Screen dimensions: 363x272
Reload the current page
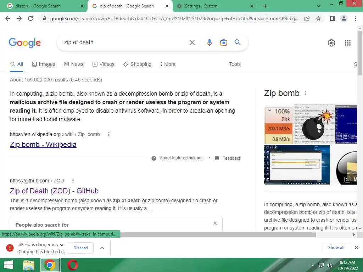tap(30, 18)
